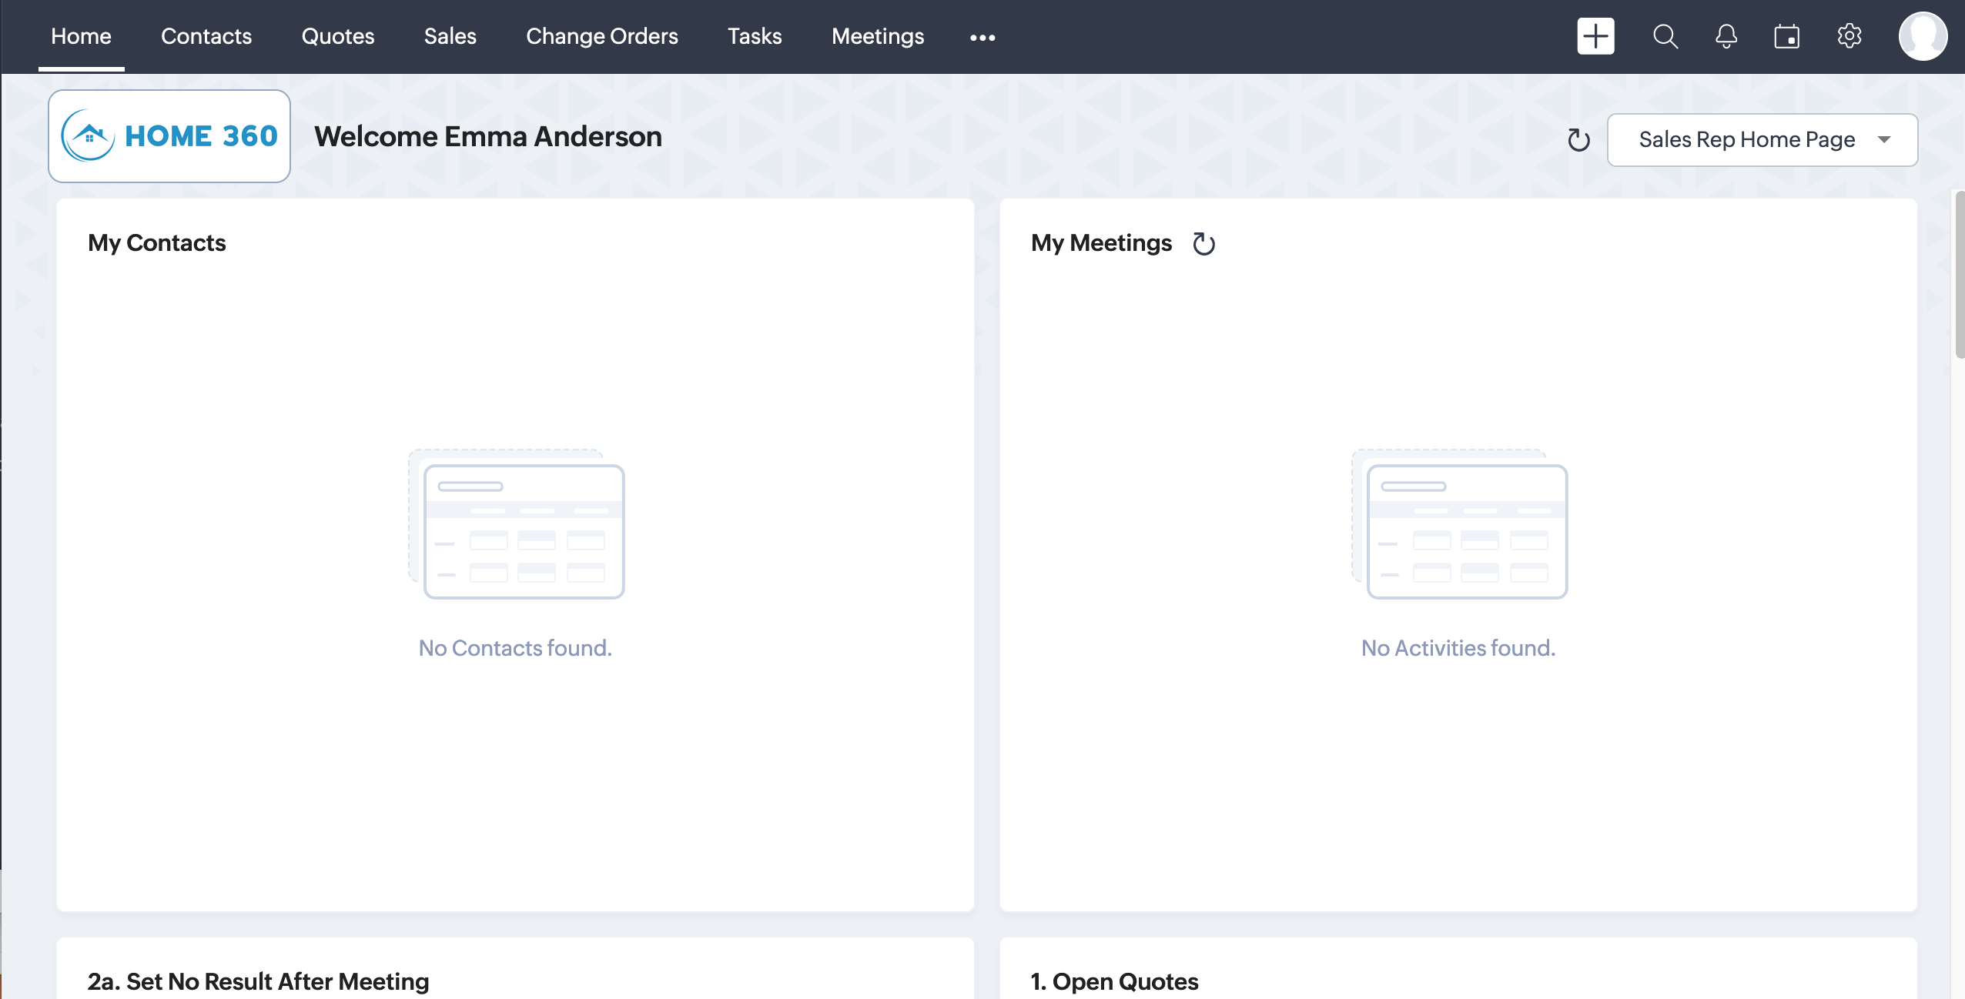Go to the Contacts tab
Viewport: 1965px width, 999px height.
(206, 36)
